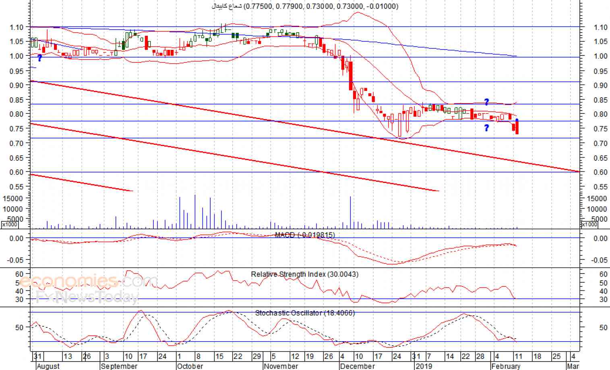Click the September month label

point(119,366)
